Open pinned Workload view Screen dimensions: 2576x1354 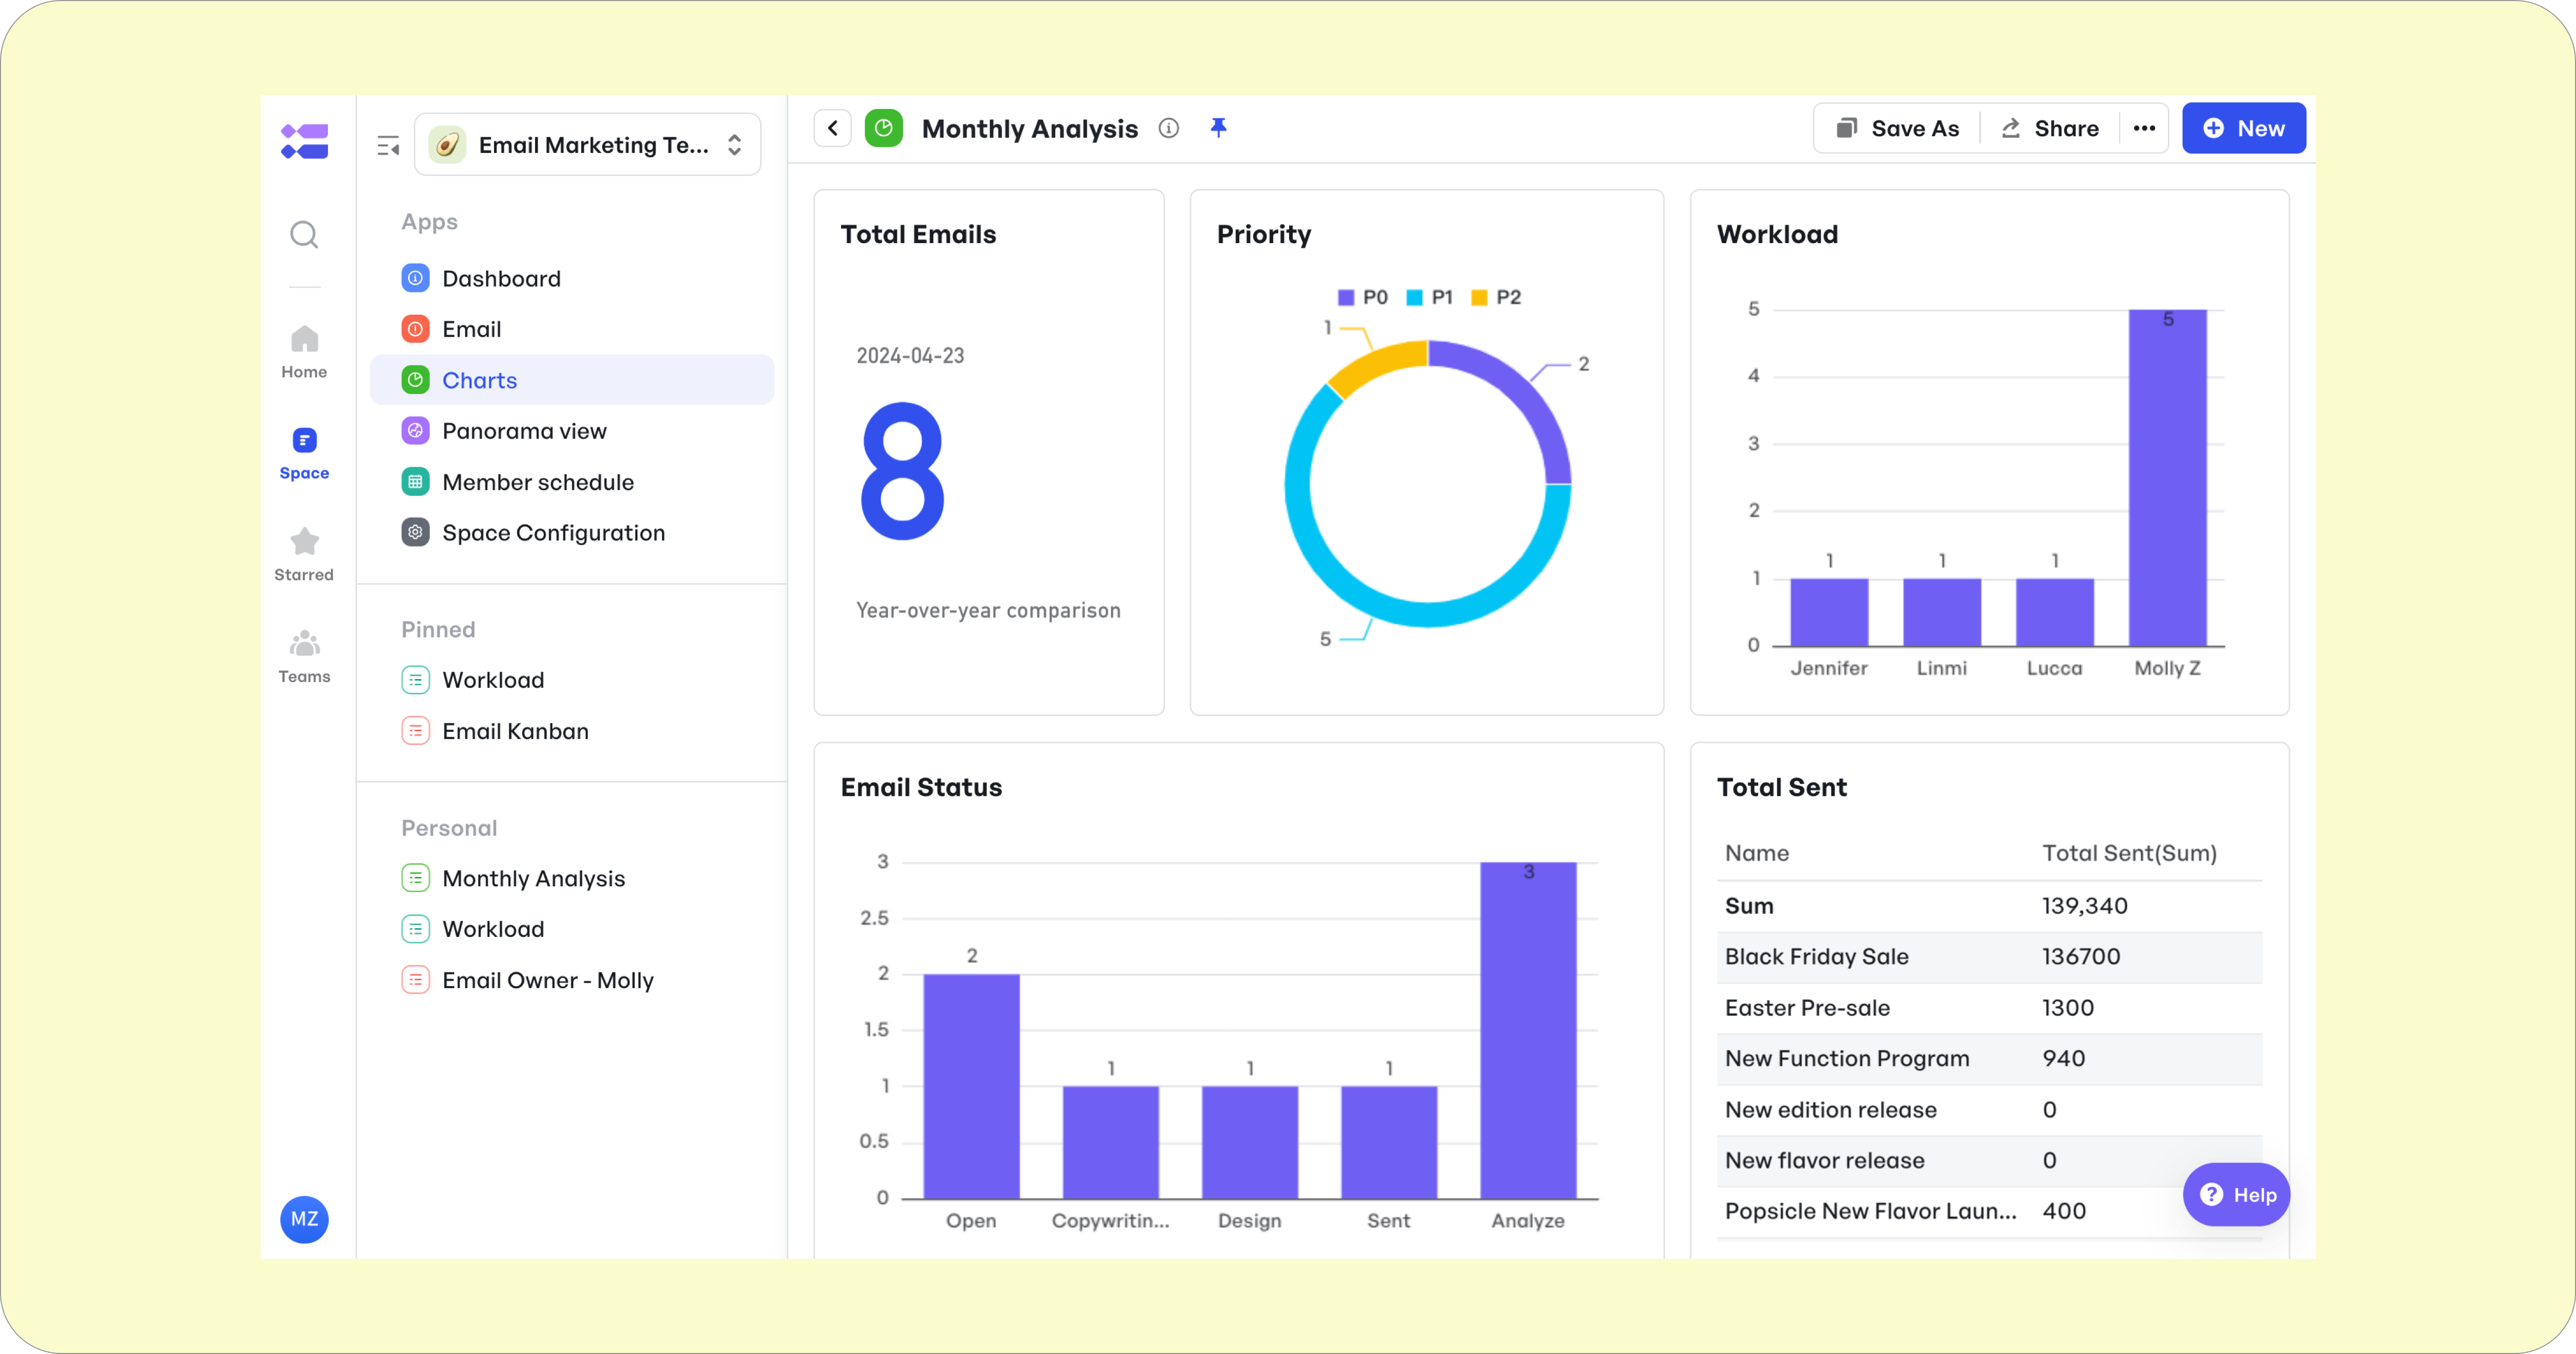pos(572,680)
